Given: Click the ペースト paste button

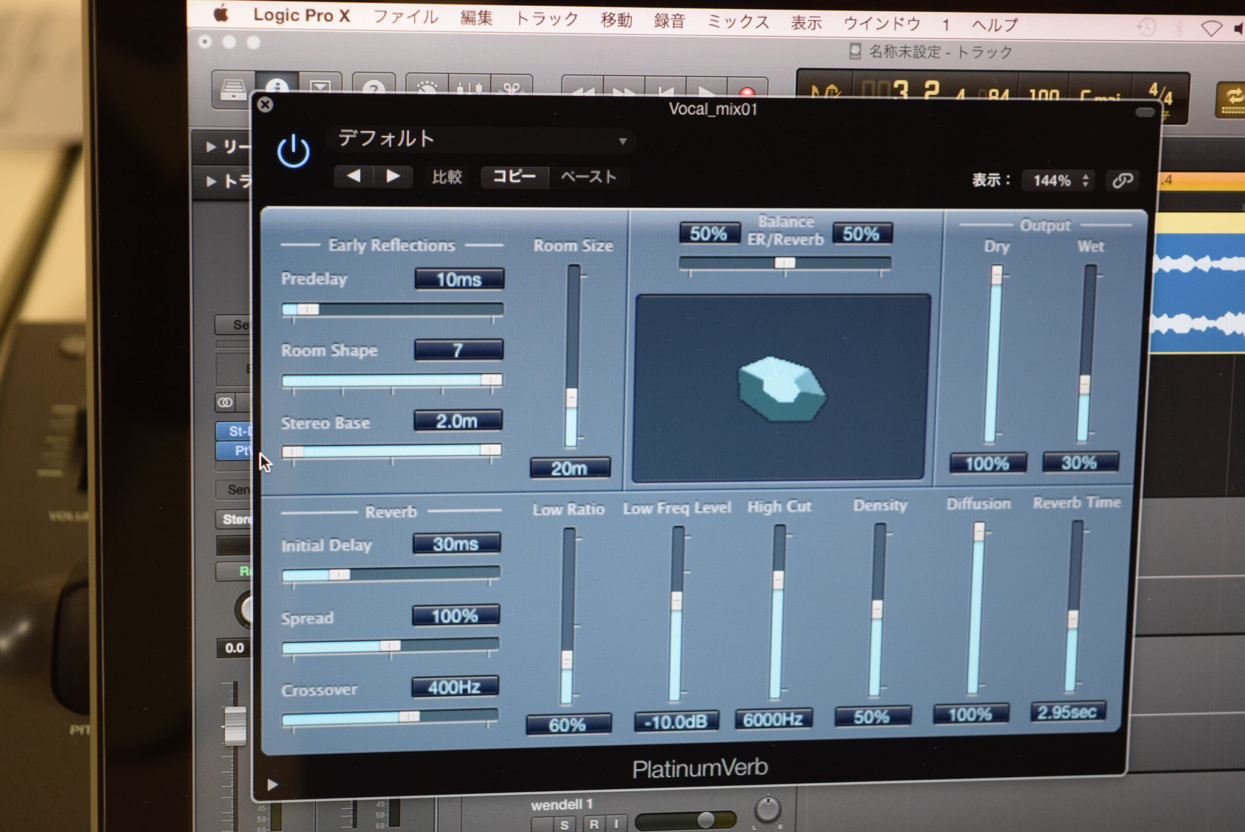Looking at the screenshot, I should pos(588,177).
